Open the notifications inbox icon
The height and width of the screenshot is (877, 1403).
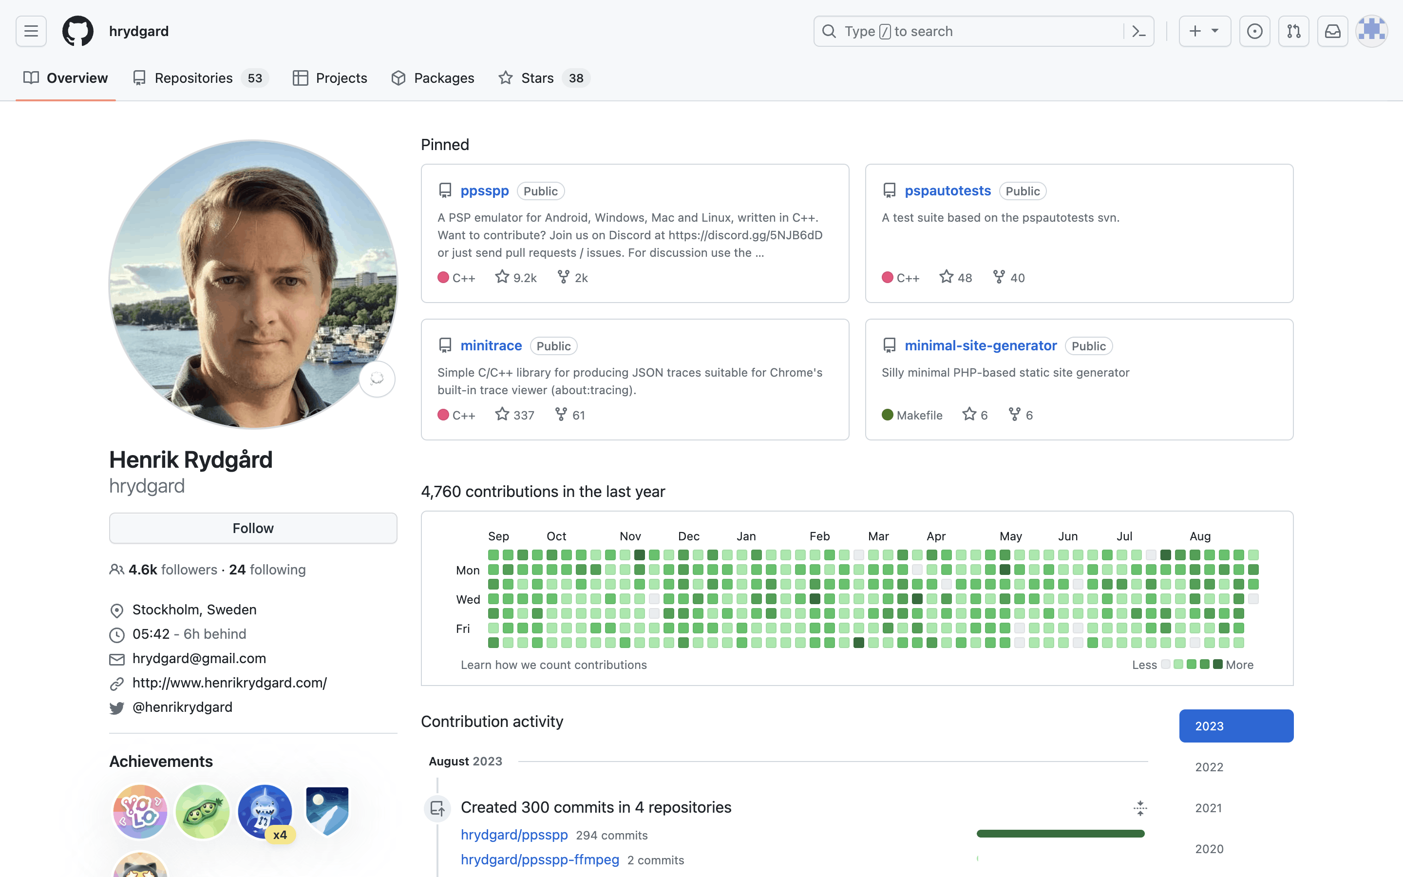coord(1332,31)
